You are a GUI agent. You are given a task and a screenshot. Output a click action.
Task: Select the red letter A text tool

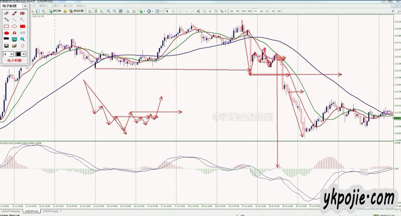tap(14, 33)
